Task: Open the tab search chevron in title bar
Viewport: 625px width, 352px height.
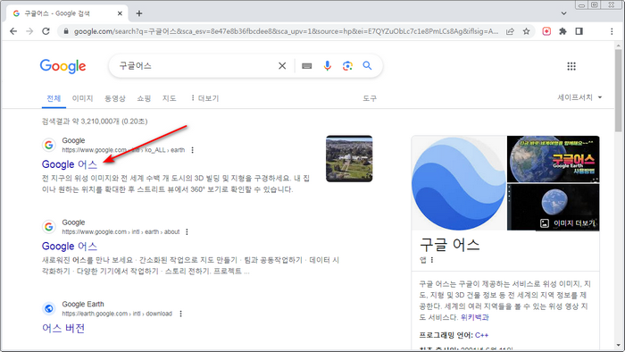Action: coord(563,13)
